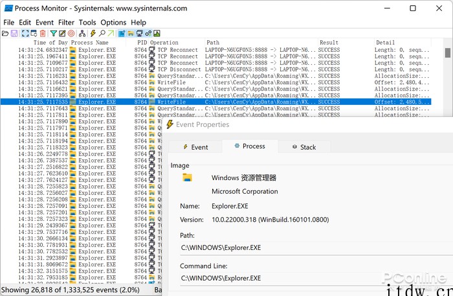
Task: Open the Options menu
Action: pos(113,23)
